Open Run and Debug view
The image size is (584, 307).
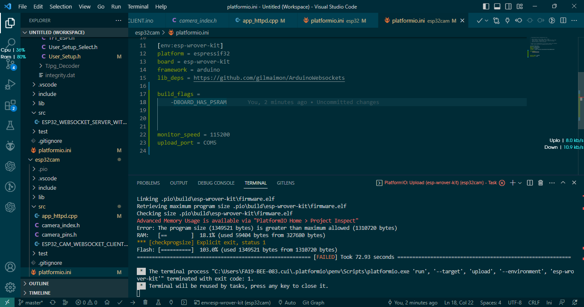tap(10, 85)
